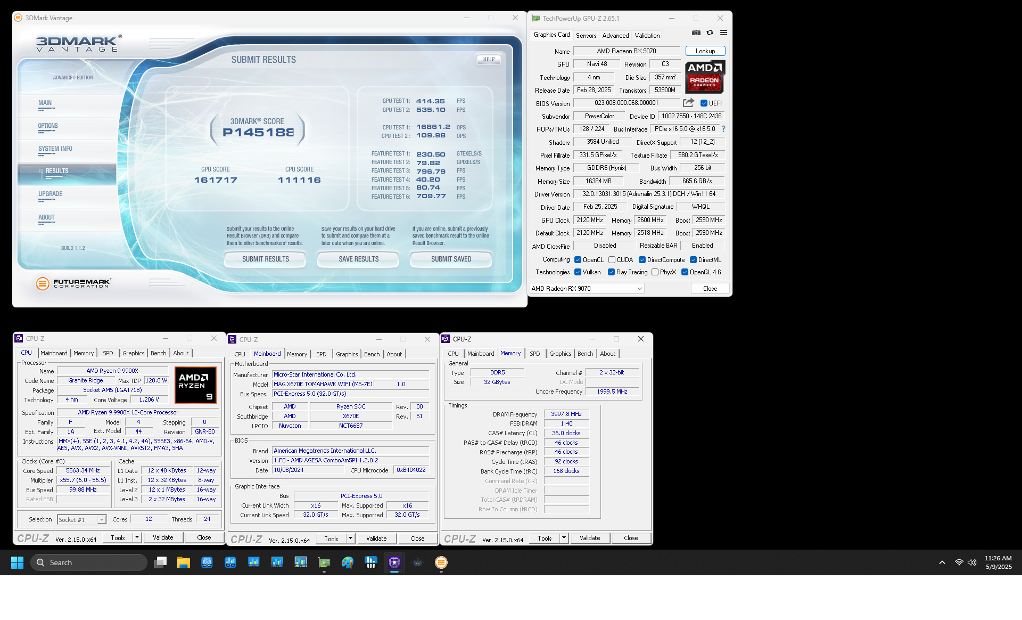Open File Explorer from the taskbar
Image resolution: width=1022 pixels, height=620 pixels.
(184, 562)
